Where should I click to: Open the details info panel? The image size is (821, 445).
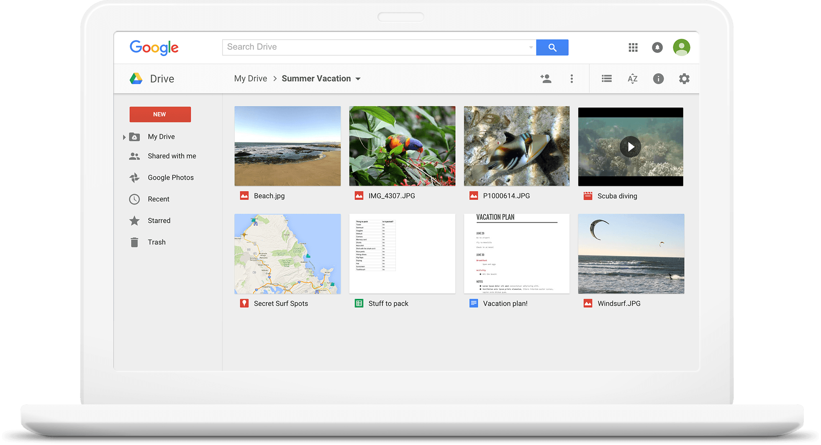tap(658, 78)
